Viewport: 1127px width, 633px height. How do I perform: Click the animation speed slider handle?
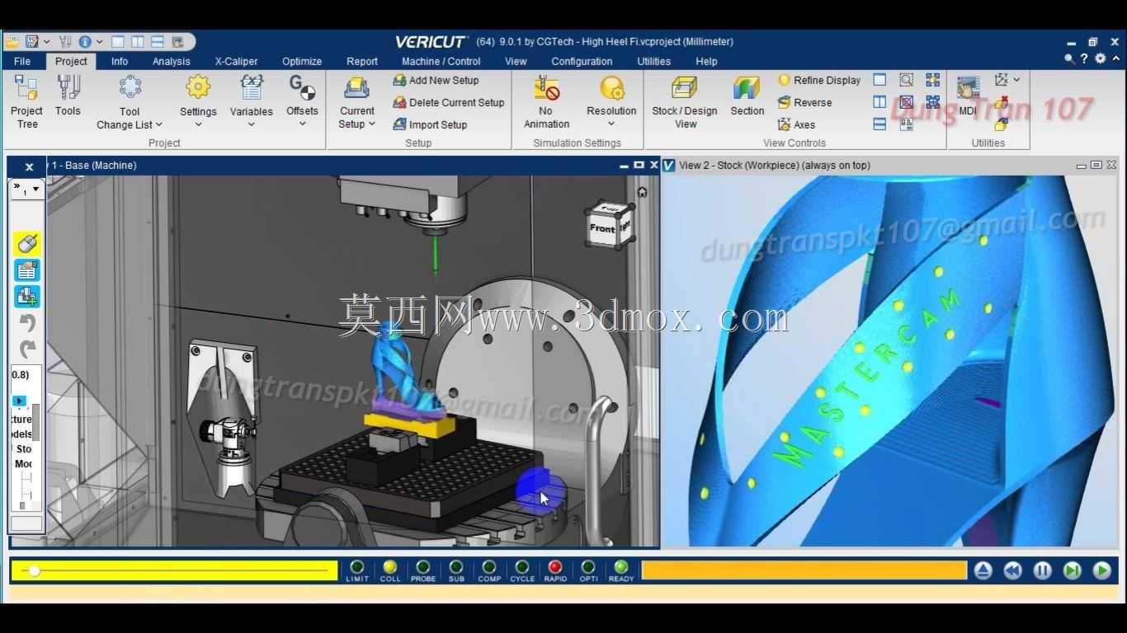click(x=34, y=570)
